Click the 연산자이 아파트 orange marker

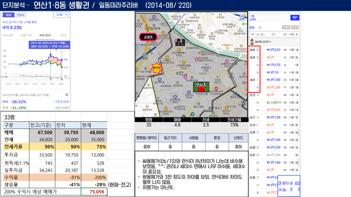coord(226,108)
